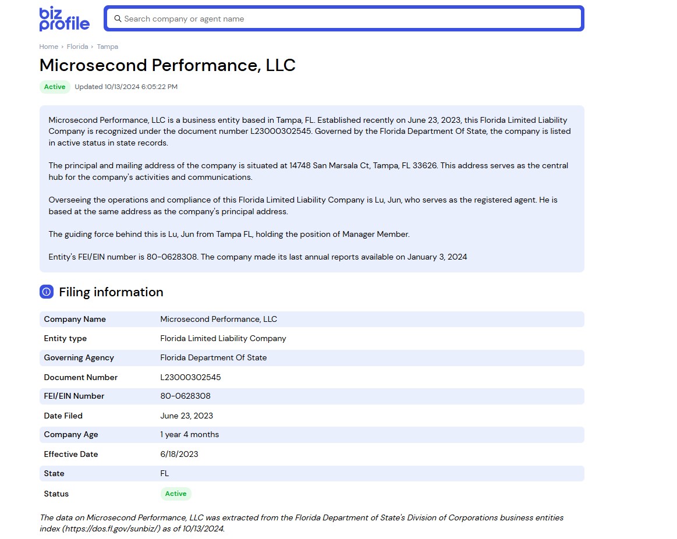Click the Microsecond Performance, LLC page heading
677x539 pixels.
pos(167,65)
